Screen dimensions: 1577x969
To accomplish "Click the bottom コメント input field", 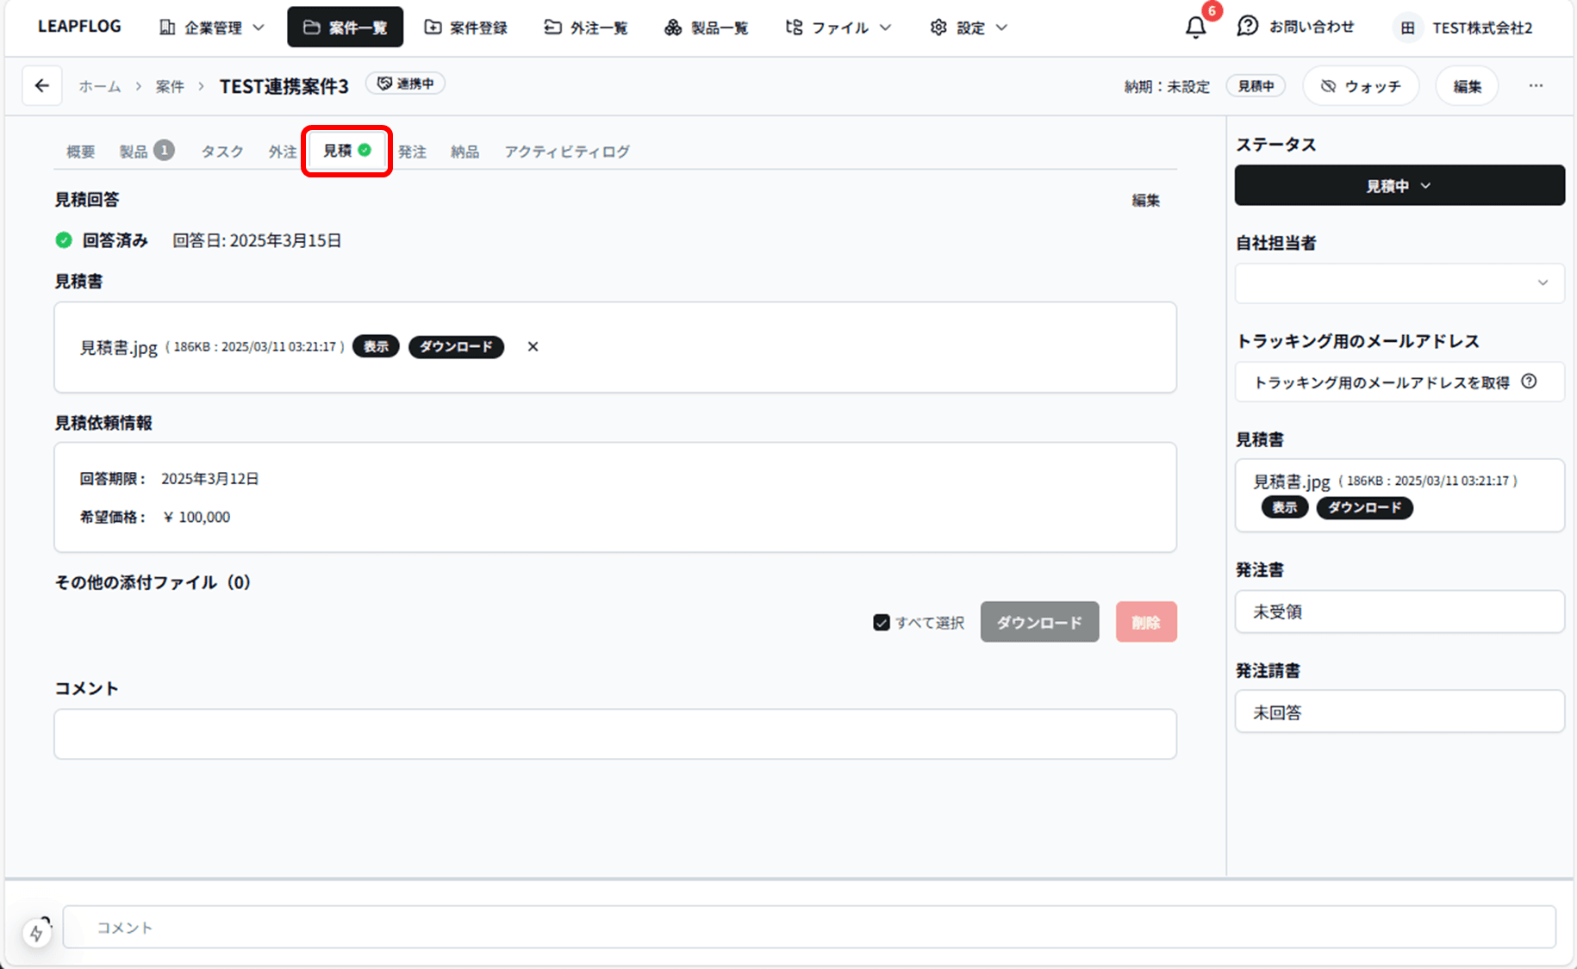I will tap(808, 928).
